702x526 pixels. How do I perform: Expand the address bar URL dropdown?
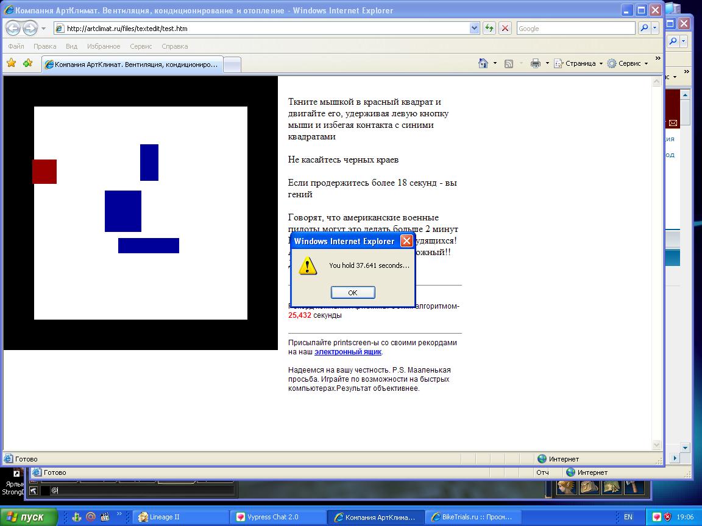point(475,29)
